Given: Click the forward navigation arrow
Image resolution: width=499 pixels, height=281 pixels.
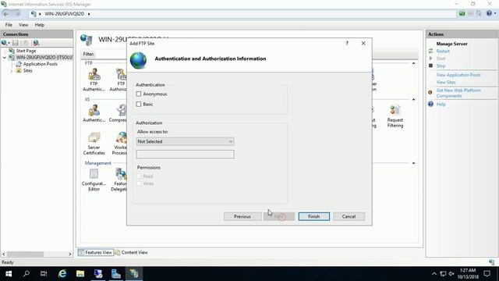Looking at the screenshot, I should tap(17, 14).
